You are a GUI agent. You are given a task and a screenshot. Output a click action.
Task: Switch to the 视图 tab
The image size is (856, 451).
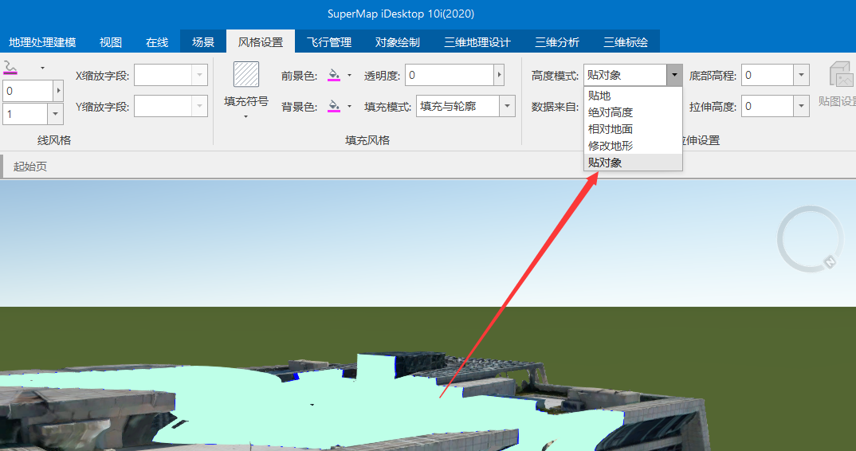111,42
